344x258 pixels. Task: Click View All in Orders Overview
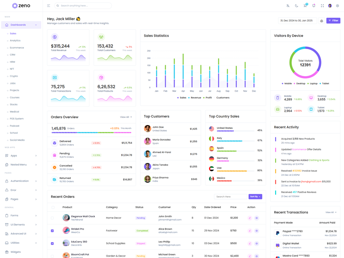(x=126, y=117)
